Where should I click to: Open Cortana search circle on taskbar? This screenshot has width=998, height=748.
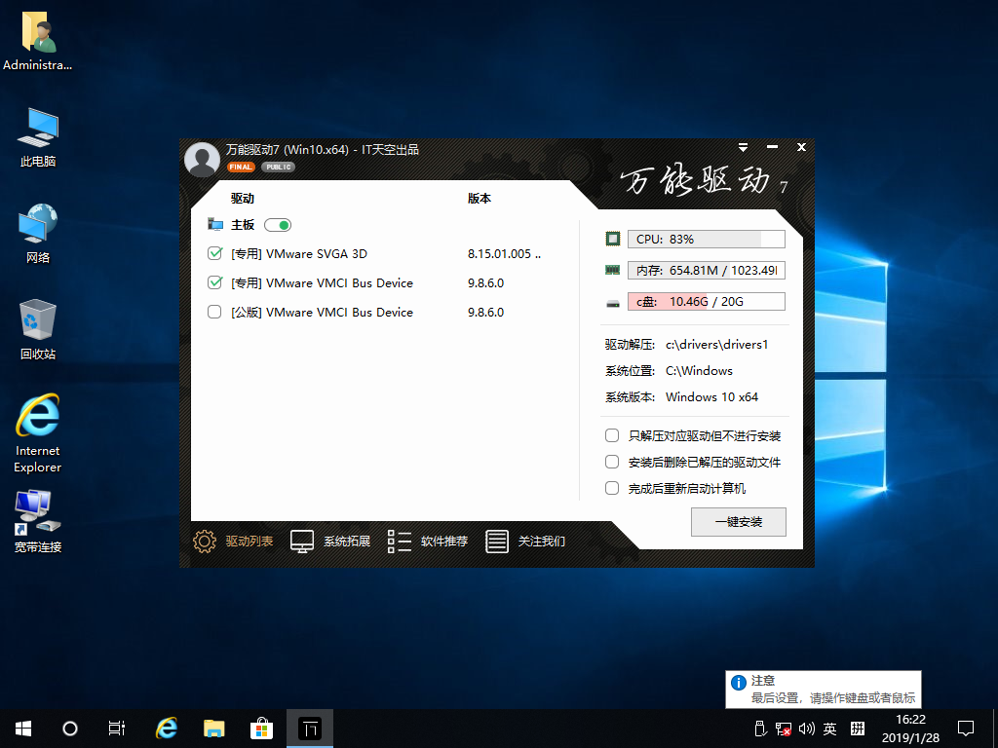[70, 729]
